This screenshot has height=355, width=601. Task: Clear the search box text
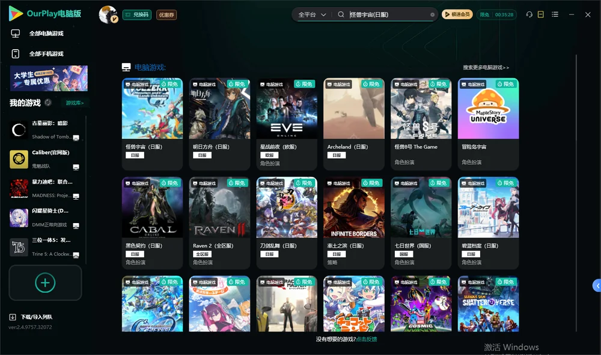coord(432,15)
